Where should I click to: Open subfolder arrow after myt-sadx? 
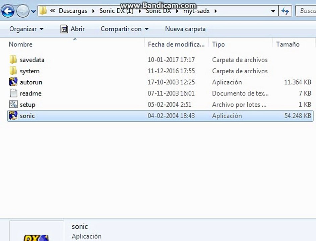click(x=216, y=11)
